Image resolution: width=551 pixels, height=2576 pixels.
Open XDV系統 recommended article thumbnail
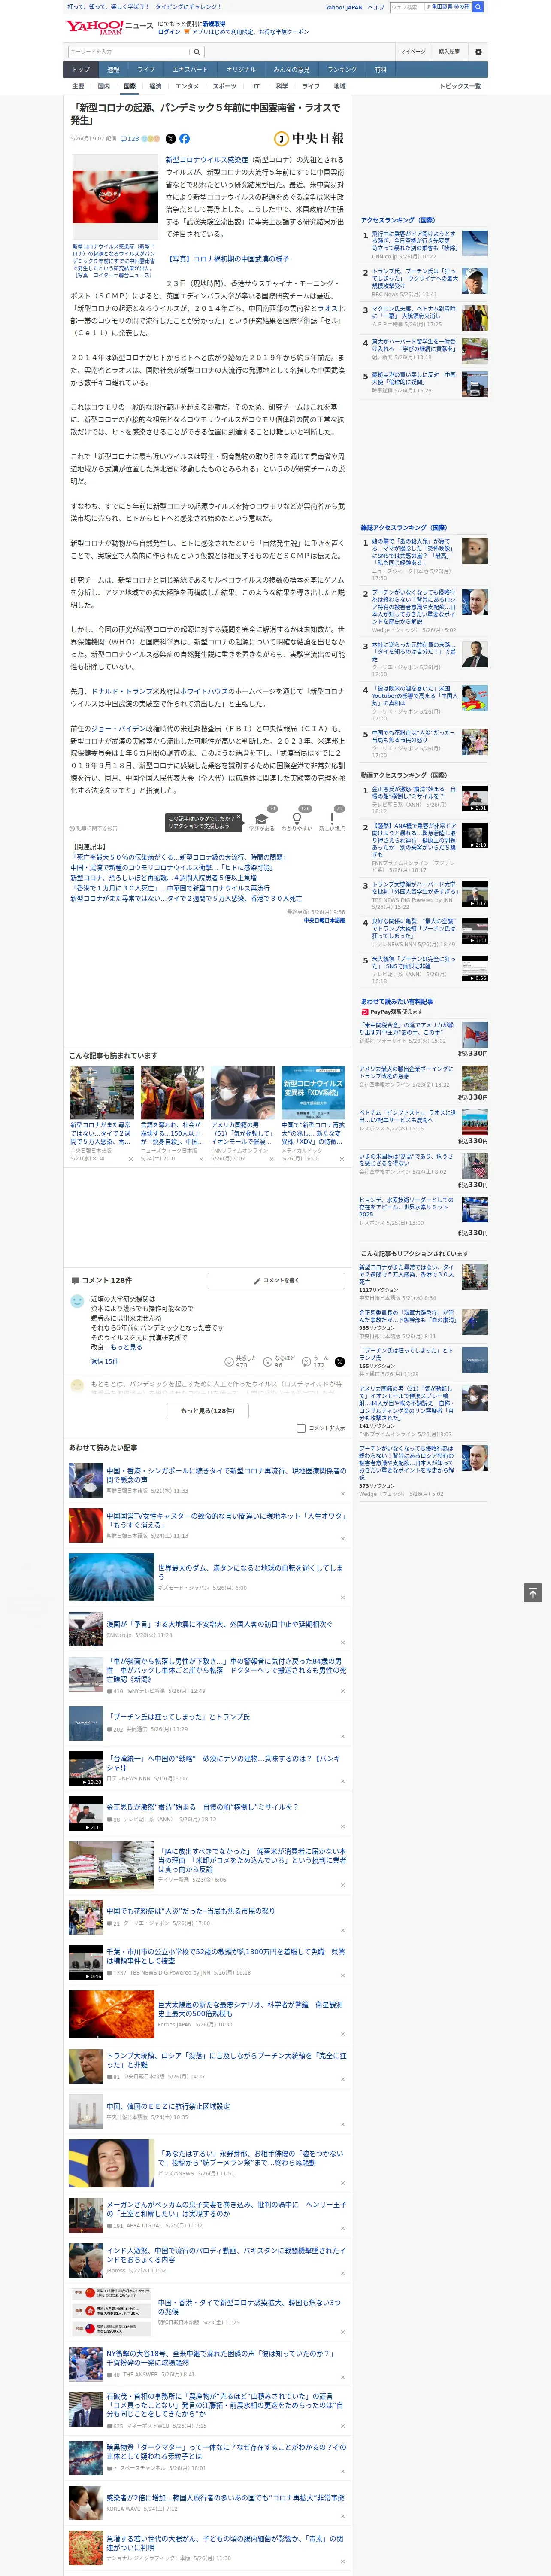[313, 1092]
